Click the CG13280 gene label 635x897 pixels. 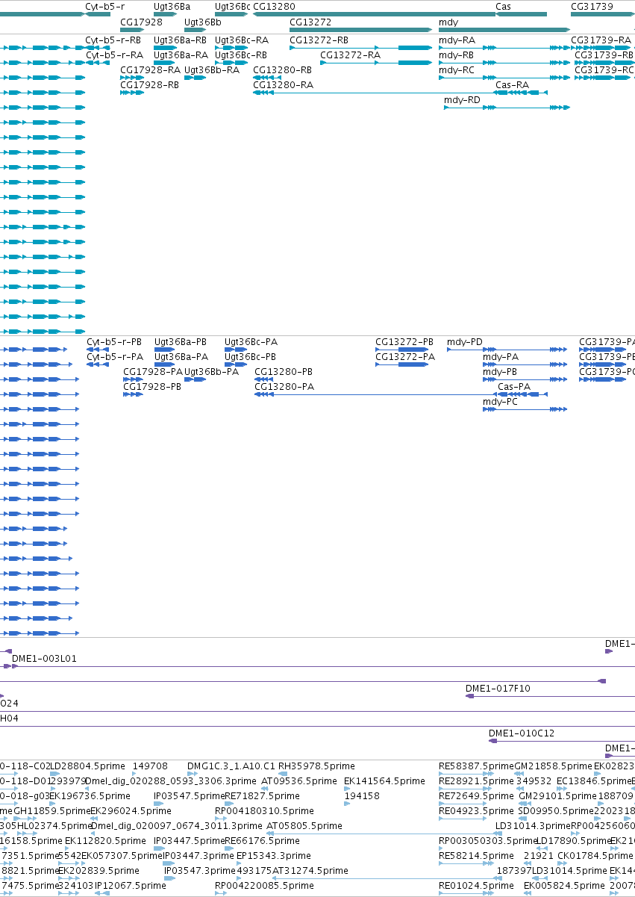click(x=274, y=7)
